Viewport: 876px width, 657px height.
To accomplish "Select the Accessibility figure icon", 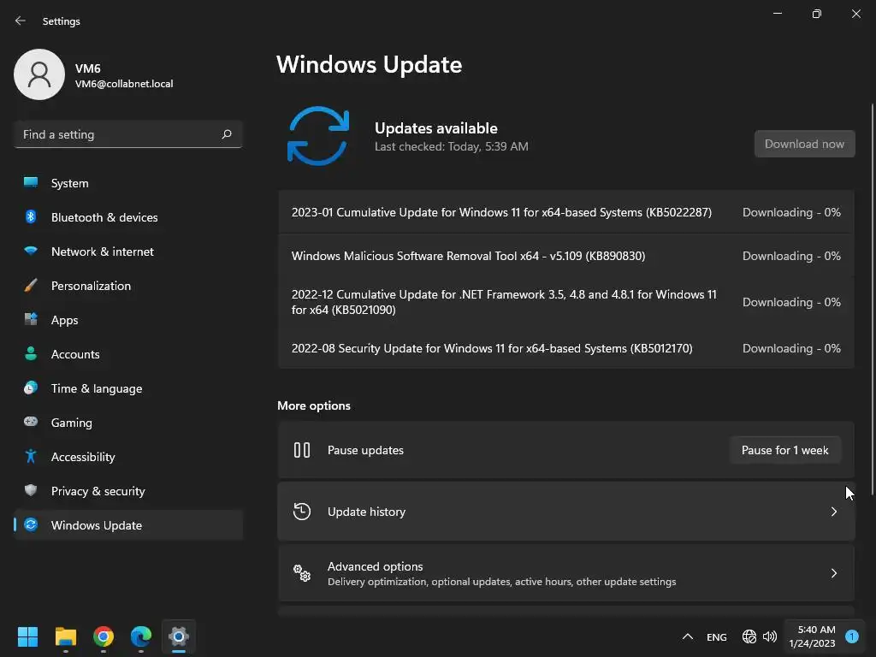I will 31,457.
